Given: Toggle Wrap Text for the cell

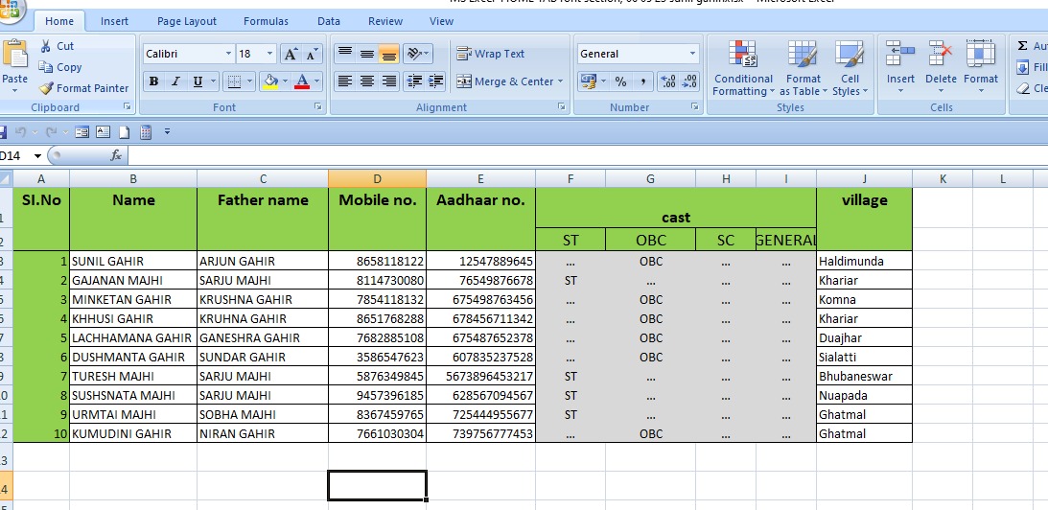Looking at the screenshot, I should (x=490, y=55).
